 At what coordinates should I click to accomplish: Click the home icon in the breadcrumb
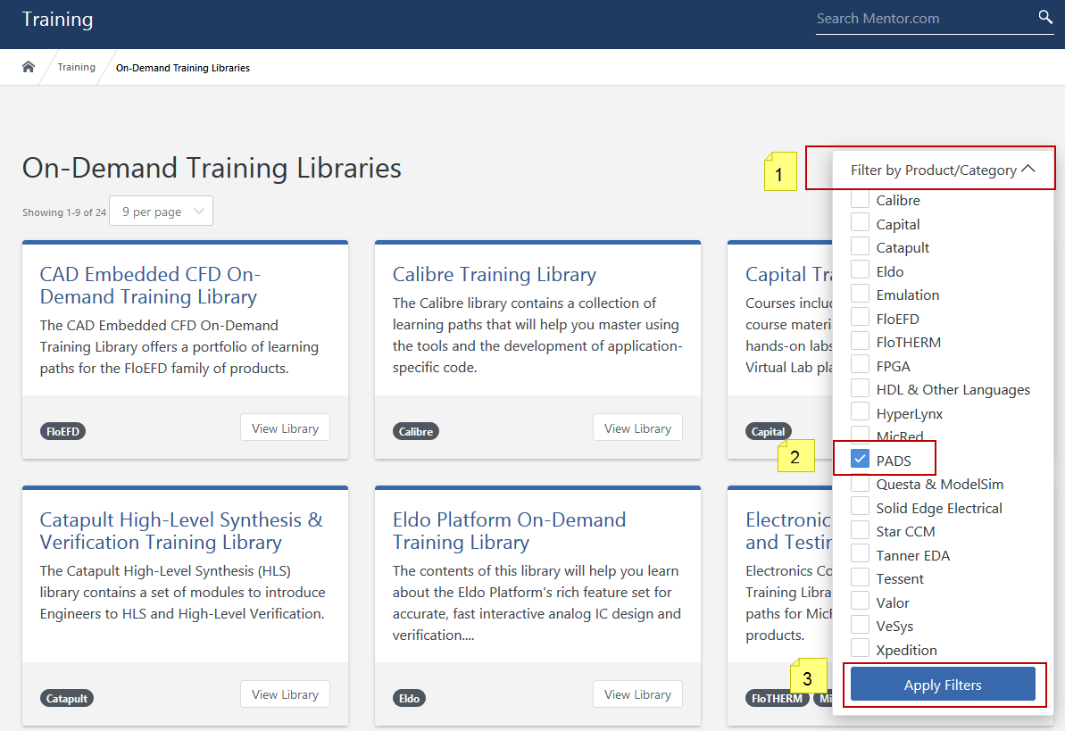[28, 67]
